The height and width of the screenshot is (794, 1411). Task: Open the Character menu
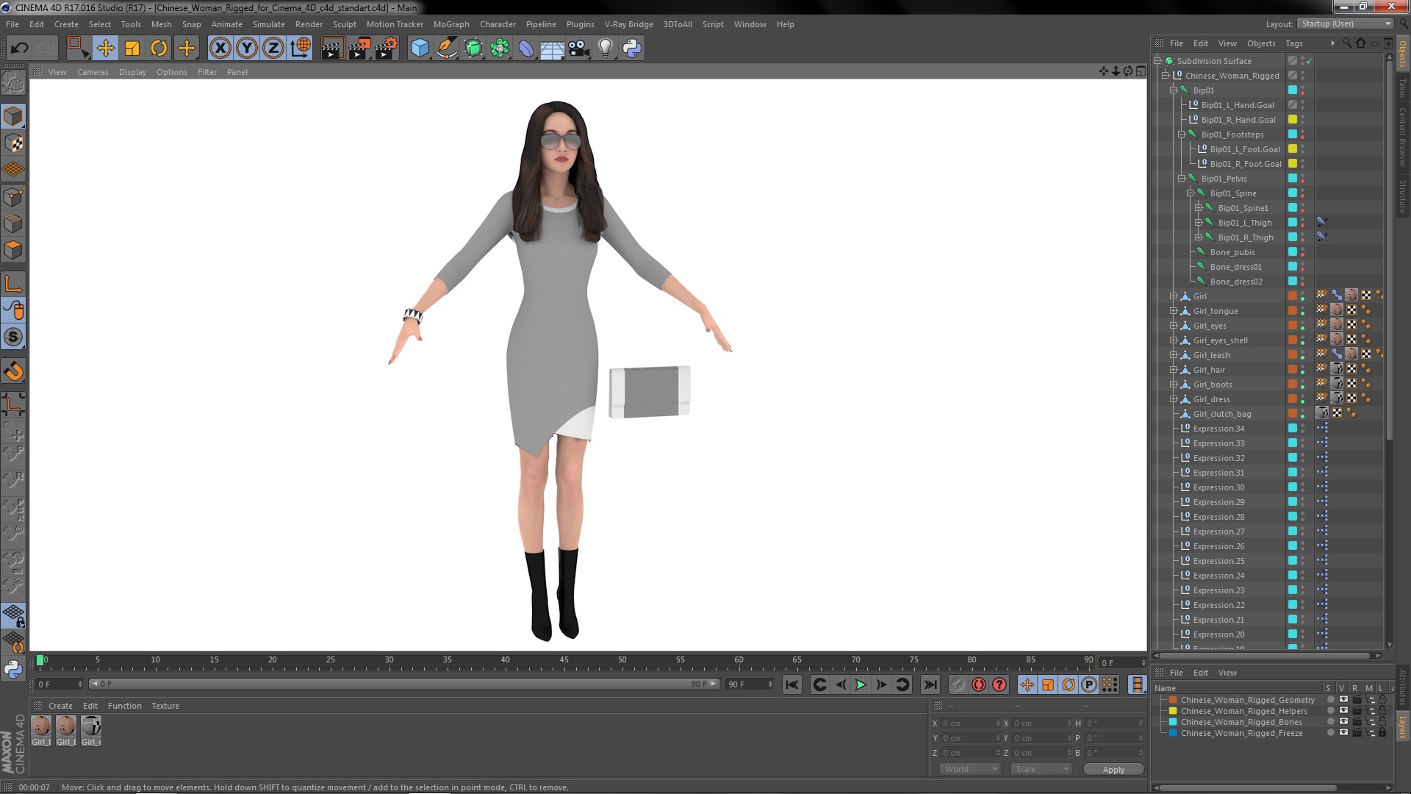click(498, 24)
